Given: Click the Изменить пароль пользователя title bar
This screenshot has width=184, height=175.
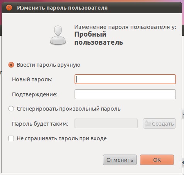Looking at the screenshot, I should pos(62,8).
